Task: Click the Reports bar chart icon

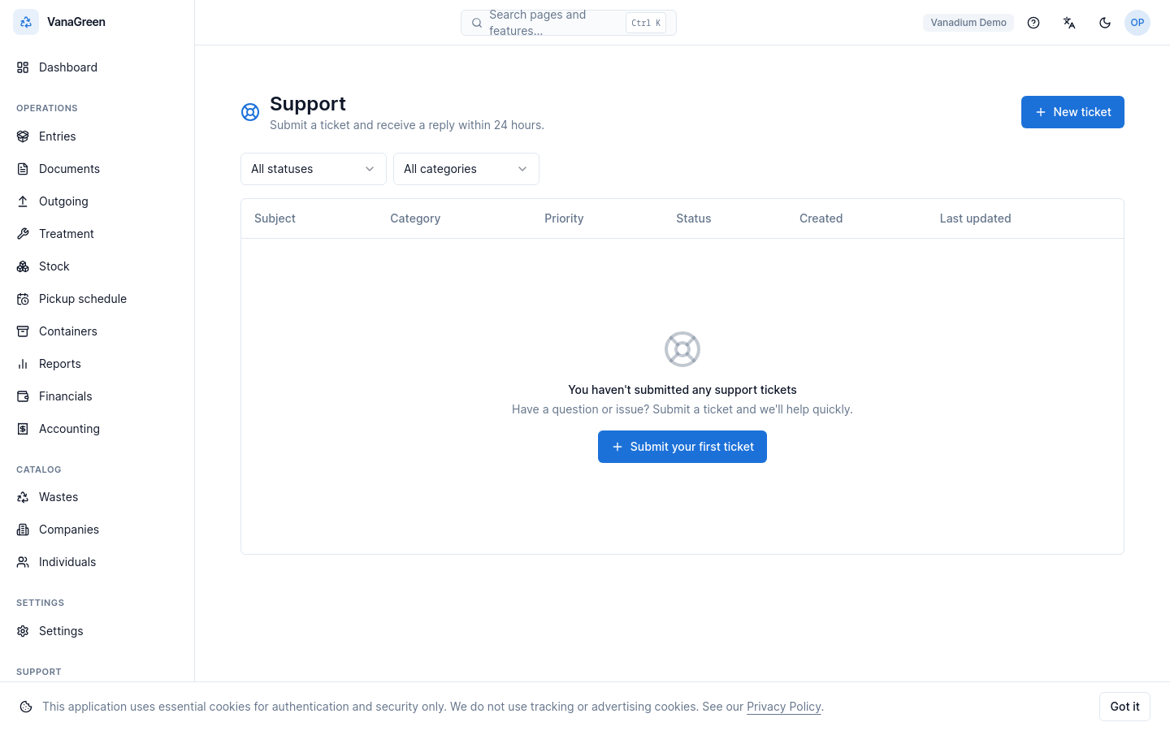Action: [x=23, y=364]
